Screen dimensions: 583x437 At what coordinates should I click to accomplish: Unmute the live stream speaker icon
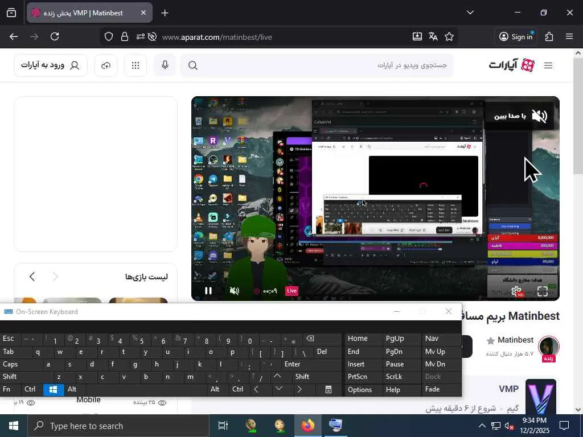[234, 291]
